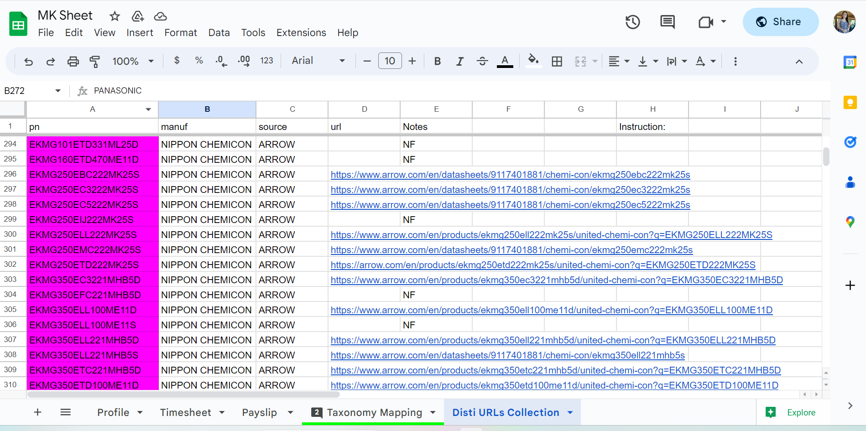Open the zoom level dropdown at 100%
Screen dimensions: 866x431
coord(133,61)
